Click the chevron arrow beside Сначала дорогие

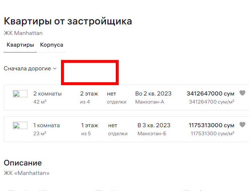coord(55,69)
